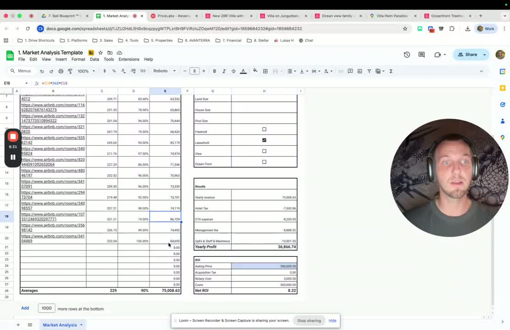510x330 pixels.
Task: Open the Extensions menu
Action: point(129,59)
